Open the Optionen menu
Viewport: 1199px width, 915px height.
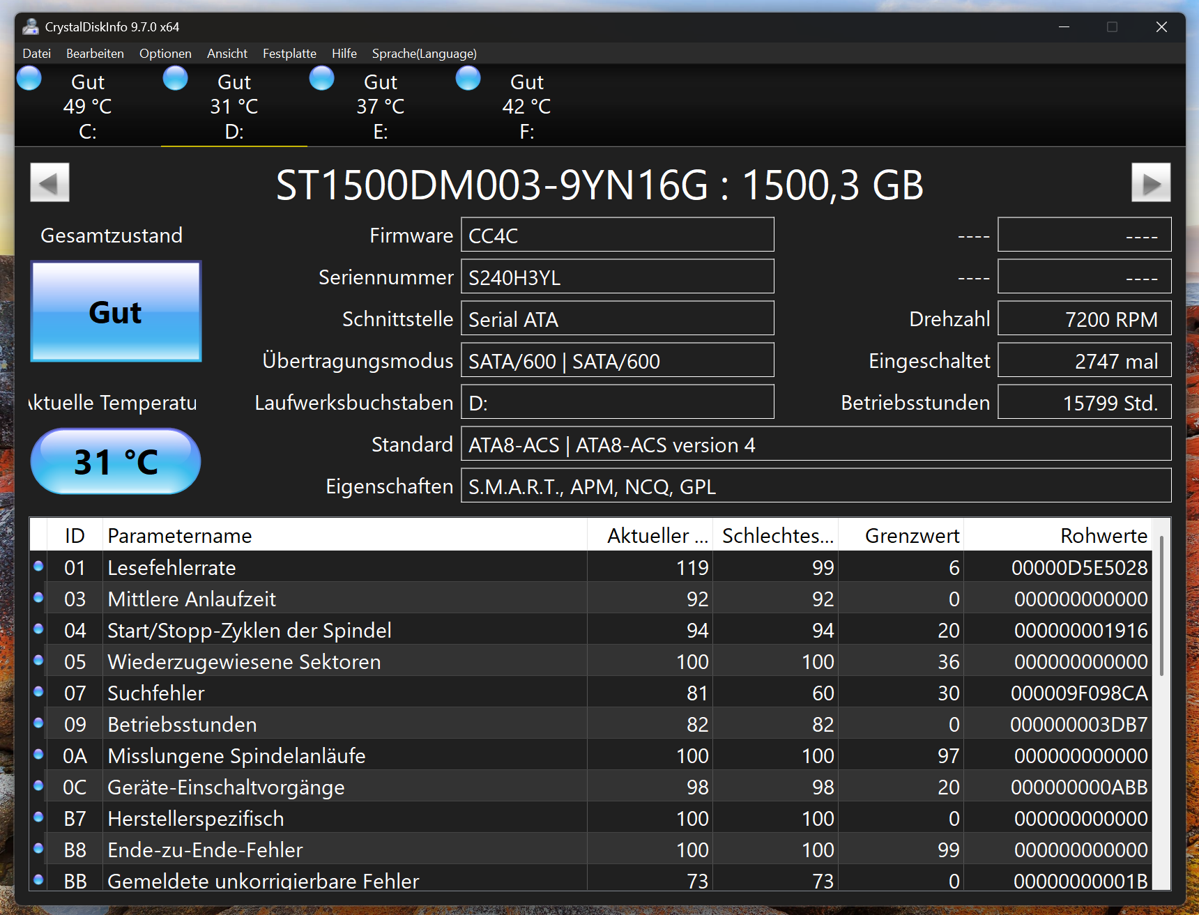click(x=165, y=54)
